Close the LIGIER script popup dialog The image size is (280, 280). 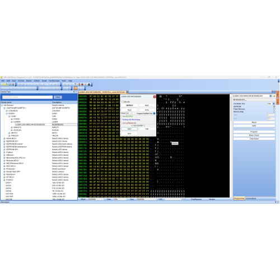[x=155, y=96]
